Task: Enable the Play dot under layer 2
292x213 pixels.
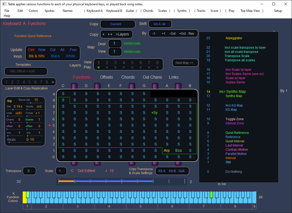Action: click(107, 67)
